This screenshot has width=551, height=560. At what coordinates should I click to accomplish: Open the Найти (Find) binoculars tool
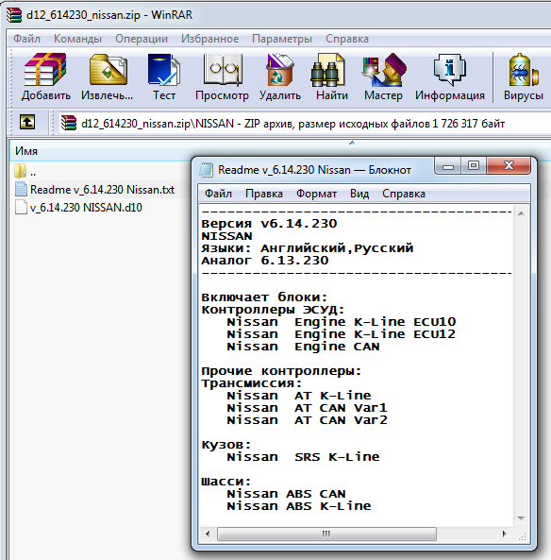[331, 76]
